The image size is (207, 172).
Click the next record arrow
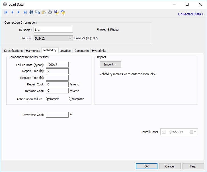tap(19, 12)
